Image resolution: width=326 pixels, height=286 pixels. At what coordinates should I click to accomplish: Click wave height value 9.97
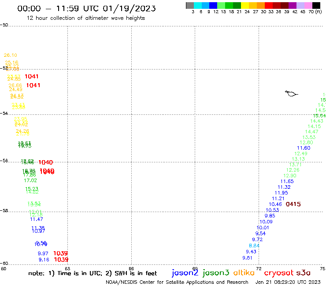coord(43,253)
